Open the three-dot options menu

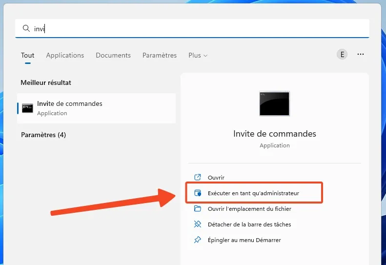(x=361, y=54)
